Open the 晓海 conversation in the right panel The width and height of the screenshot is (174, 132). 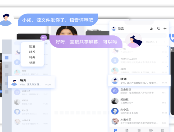pyautogui.click(x=139, y=81)
